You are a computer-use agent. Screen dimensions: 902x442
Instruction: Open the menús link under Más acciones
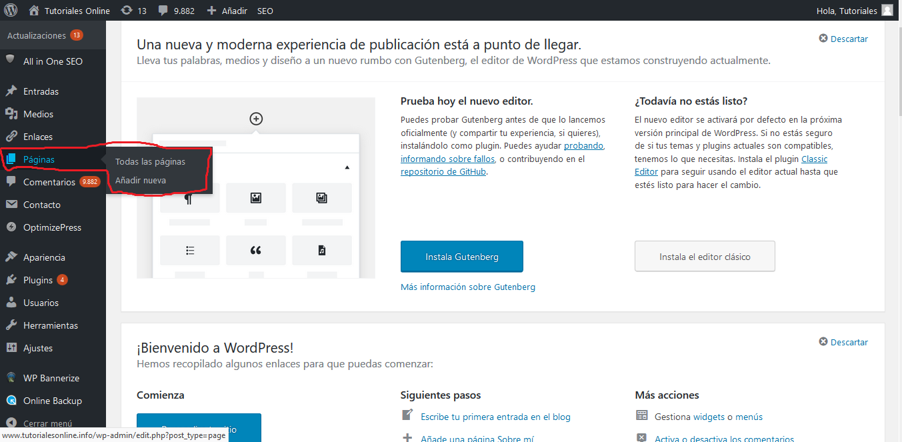coord(749,417)
